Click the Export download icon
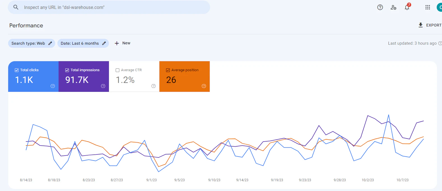This screenshot has height=191, width=442. click(420, 25)
